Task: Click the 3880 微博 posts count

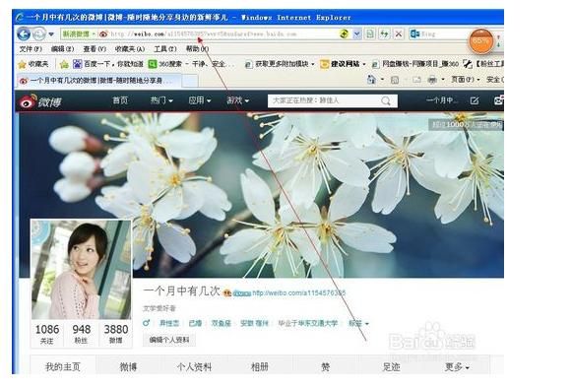Action: (116, 334)
